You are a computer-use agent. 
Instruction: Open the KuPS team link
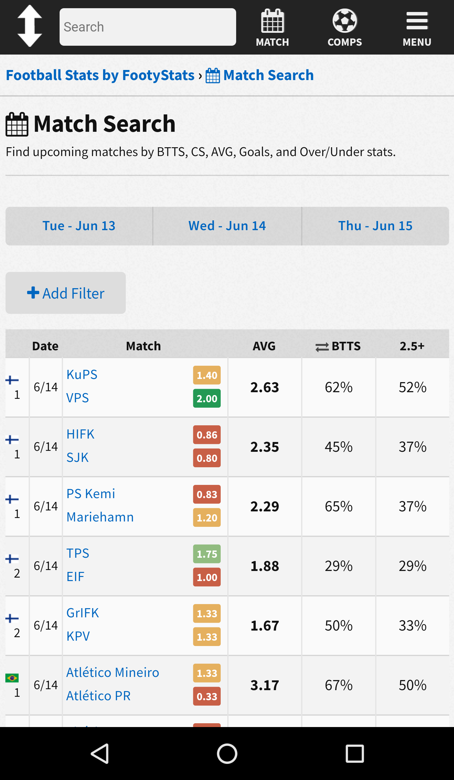(82, 375)
